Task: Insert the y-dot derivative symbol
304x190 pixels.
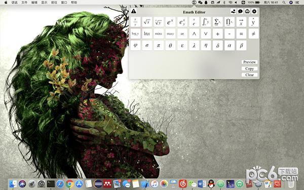Action: (253, 22)
